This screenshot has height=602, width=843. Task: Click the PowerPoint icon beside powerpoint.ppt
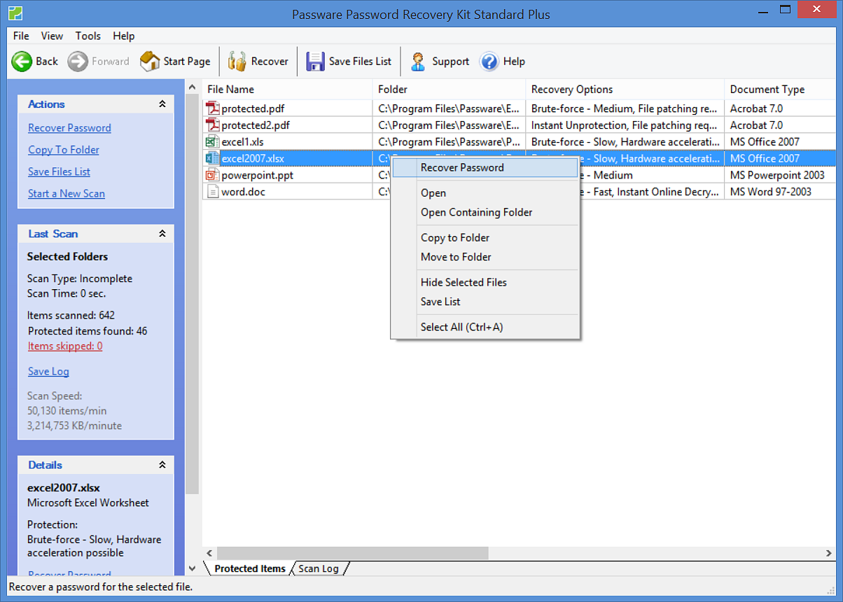click(x=212, y=175)
